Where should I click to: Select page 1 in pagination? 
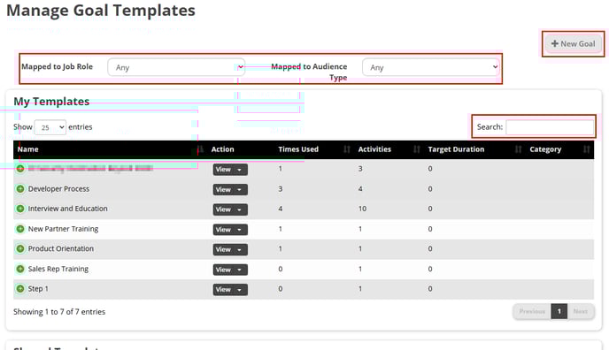point(559,311)
